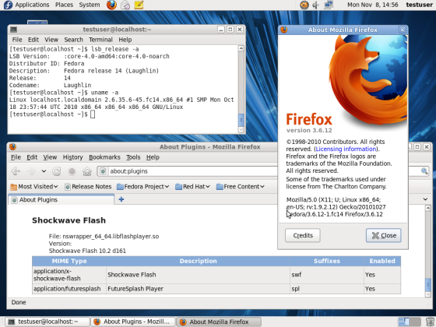Switch to About Plugins taskbar button
Viewport: 436px width, 327px height.
click(133, 322)
